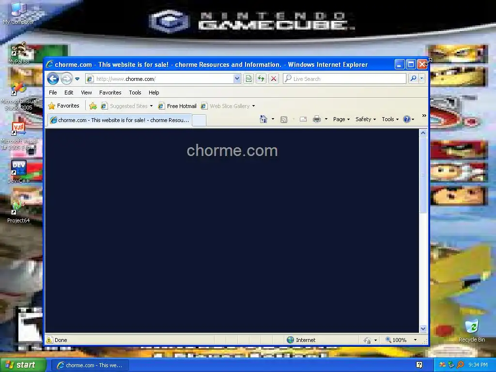Open a new blank tab
496x372 pixels.
199,121
